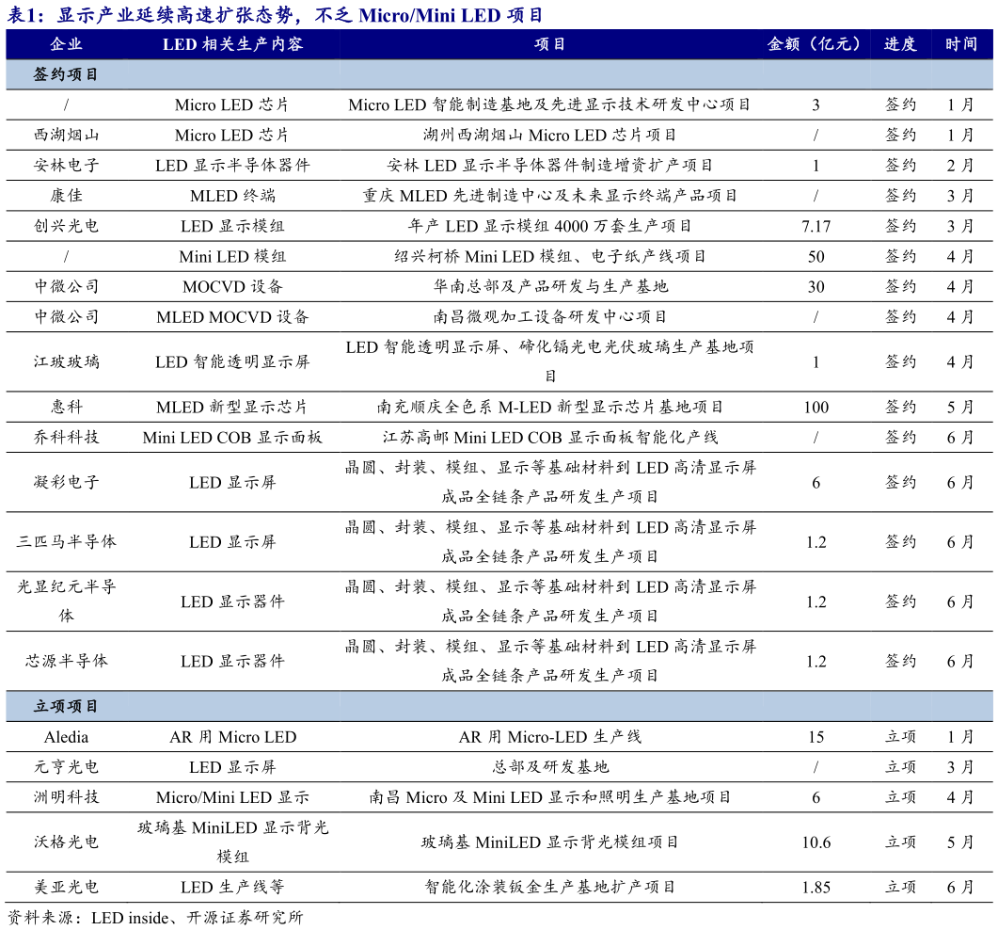Click the 洲明科技 company cell
The image size is (998, 930).
point(66,797)
